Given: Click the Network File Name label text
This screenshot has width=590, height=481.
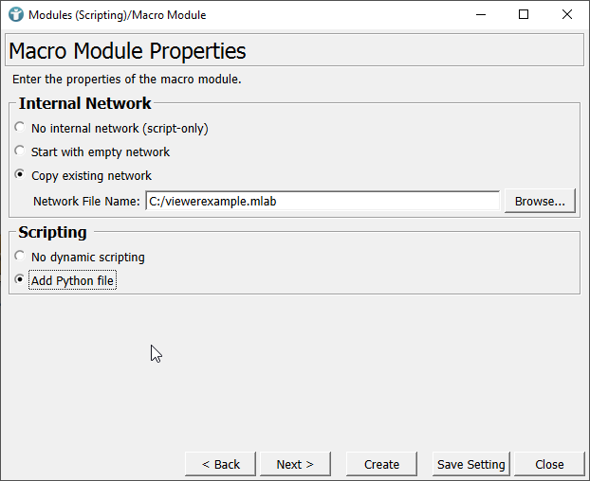Looking at the screenshot, I should pos(86,201).
